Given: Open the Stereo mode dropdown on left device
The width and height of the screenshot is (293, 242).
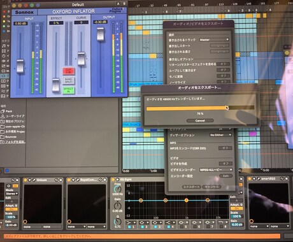Looking at the screenshot, I should click(11, 194).
